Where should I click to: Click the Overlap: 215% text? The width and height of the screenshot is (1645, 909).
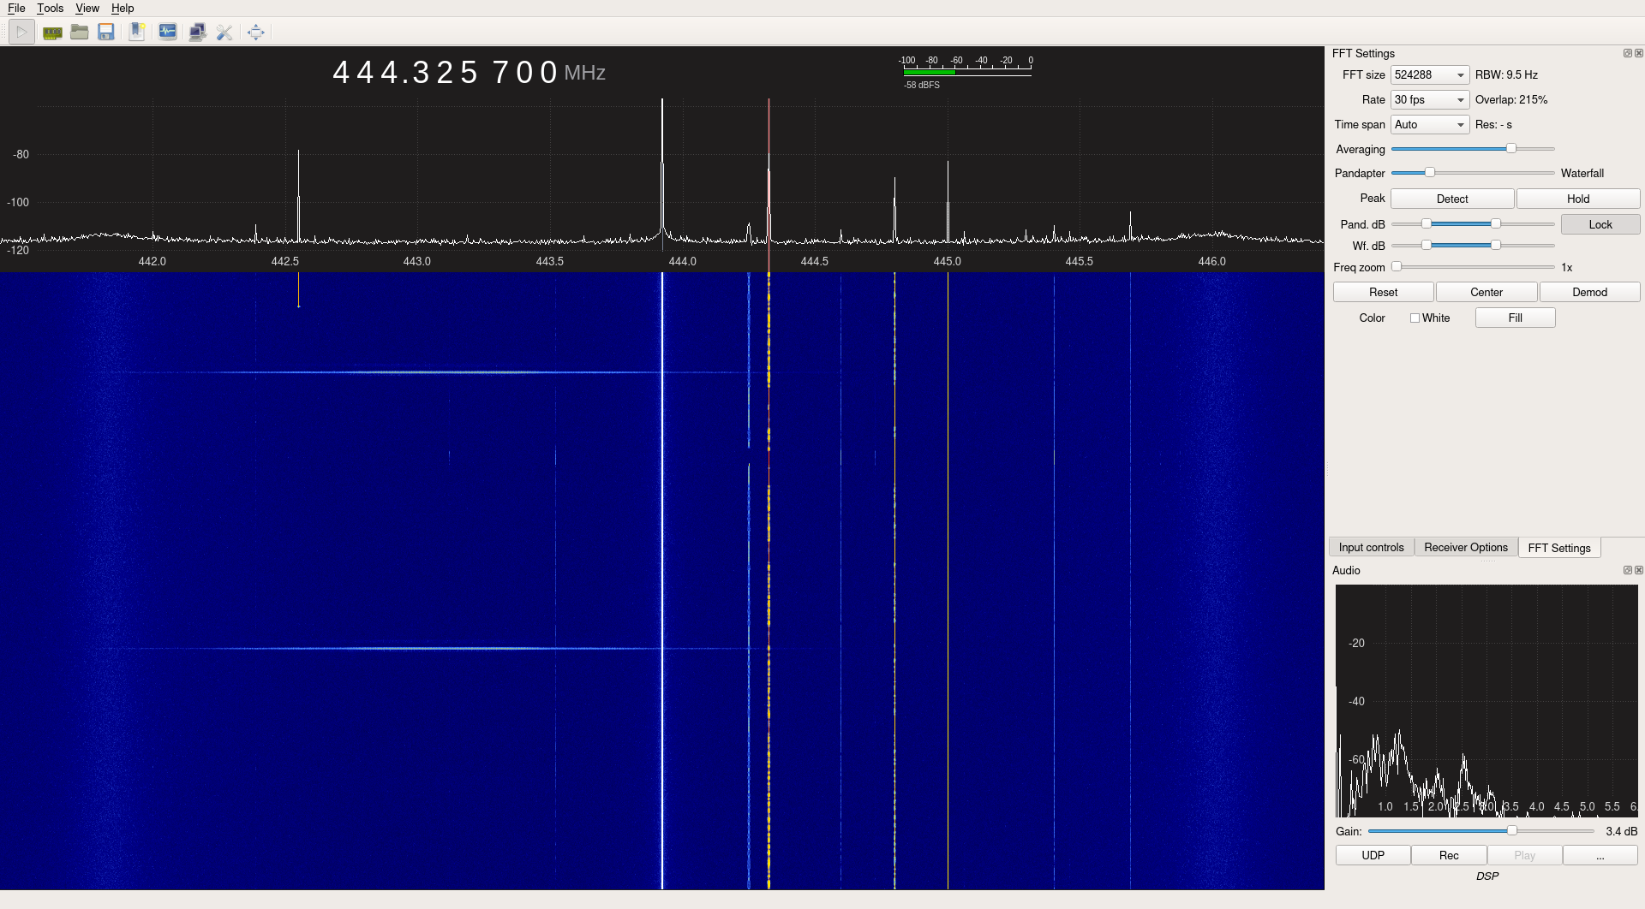click(x=1511, y=100)
